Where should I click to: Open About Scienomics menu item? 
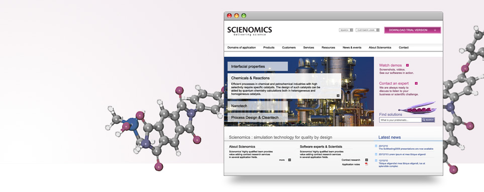(x=380, y=48)
